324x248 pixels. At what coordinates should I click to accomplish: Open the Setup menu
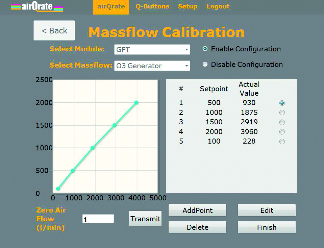pos(188,6)
